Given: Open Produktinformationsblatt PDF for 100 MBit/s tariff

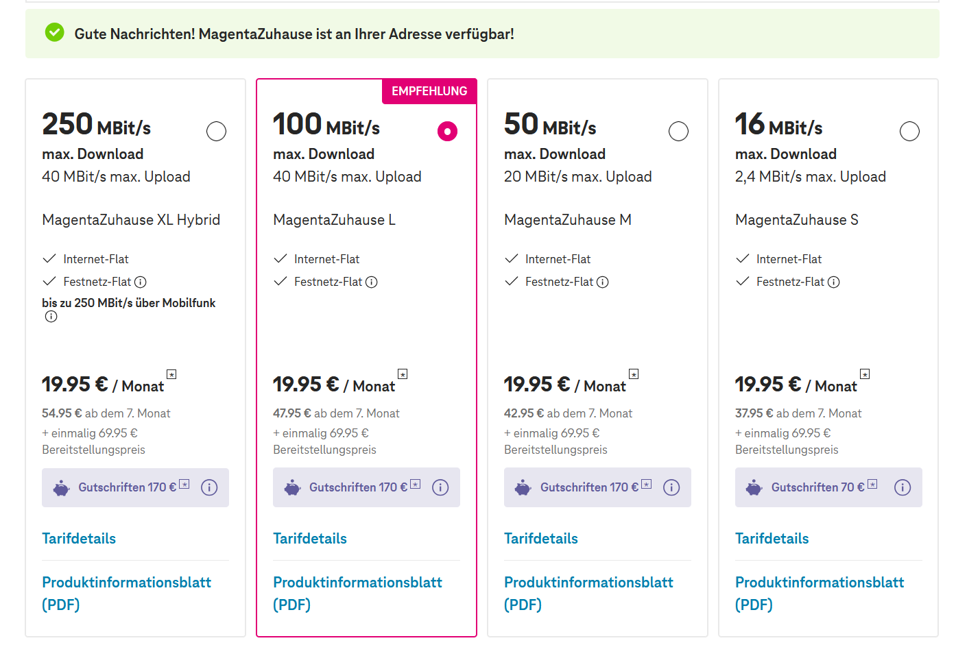Looking at the screenshot, I should (x=358, y=594).
